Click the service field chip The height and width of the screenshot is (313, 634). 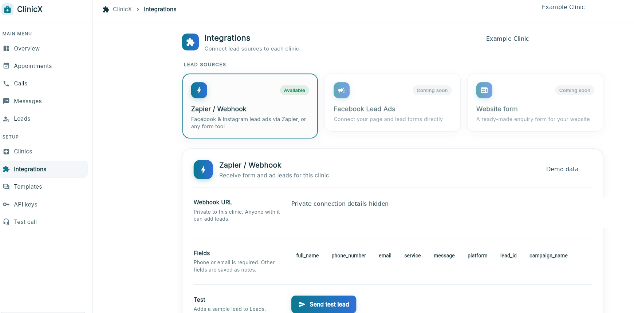413,256
